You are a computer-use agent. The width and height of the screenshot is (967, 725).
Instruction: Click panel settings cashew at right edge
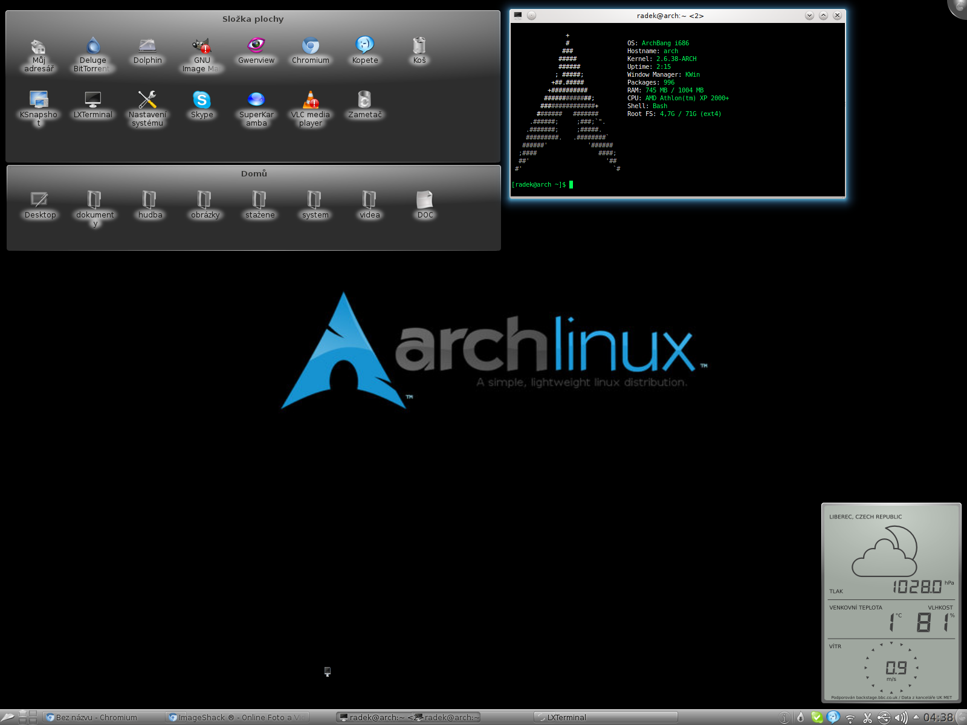click(961, 717)
